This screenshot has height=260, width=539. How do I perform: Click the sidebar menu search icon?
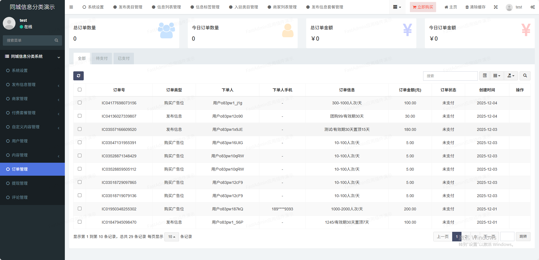(56, 40)
